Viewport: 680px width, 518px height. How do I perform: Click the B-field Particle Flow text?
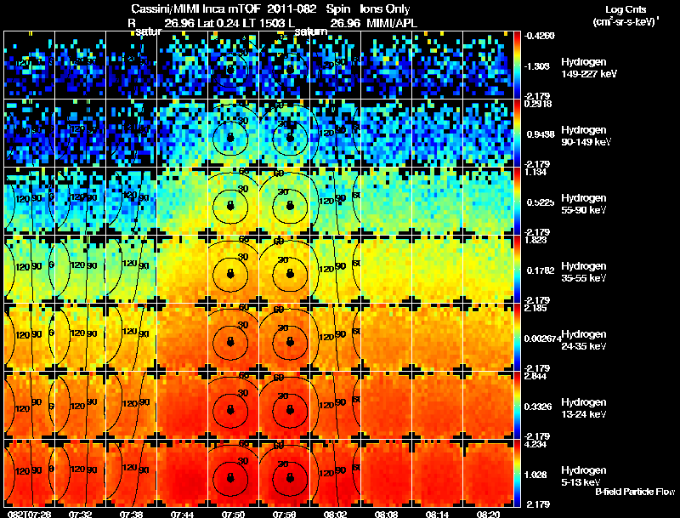[635, 492]
